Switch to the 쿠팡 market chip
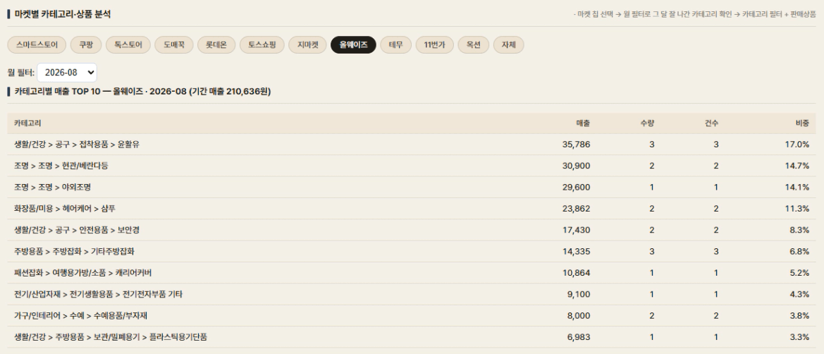This screenshot has height=354, width=824. pyautogui.click(x=86, y=45)
